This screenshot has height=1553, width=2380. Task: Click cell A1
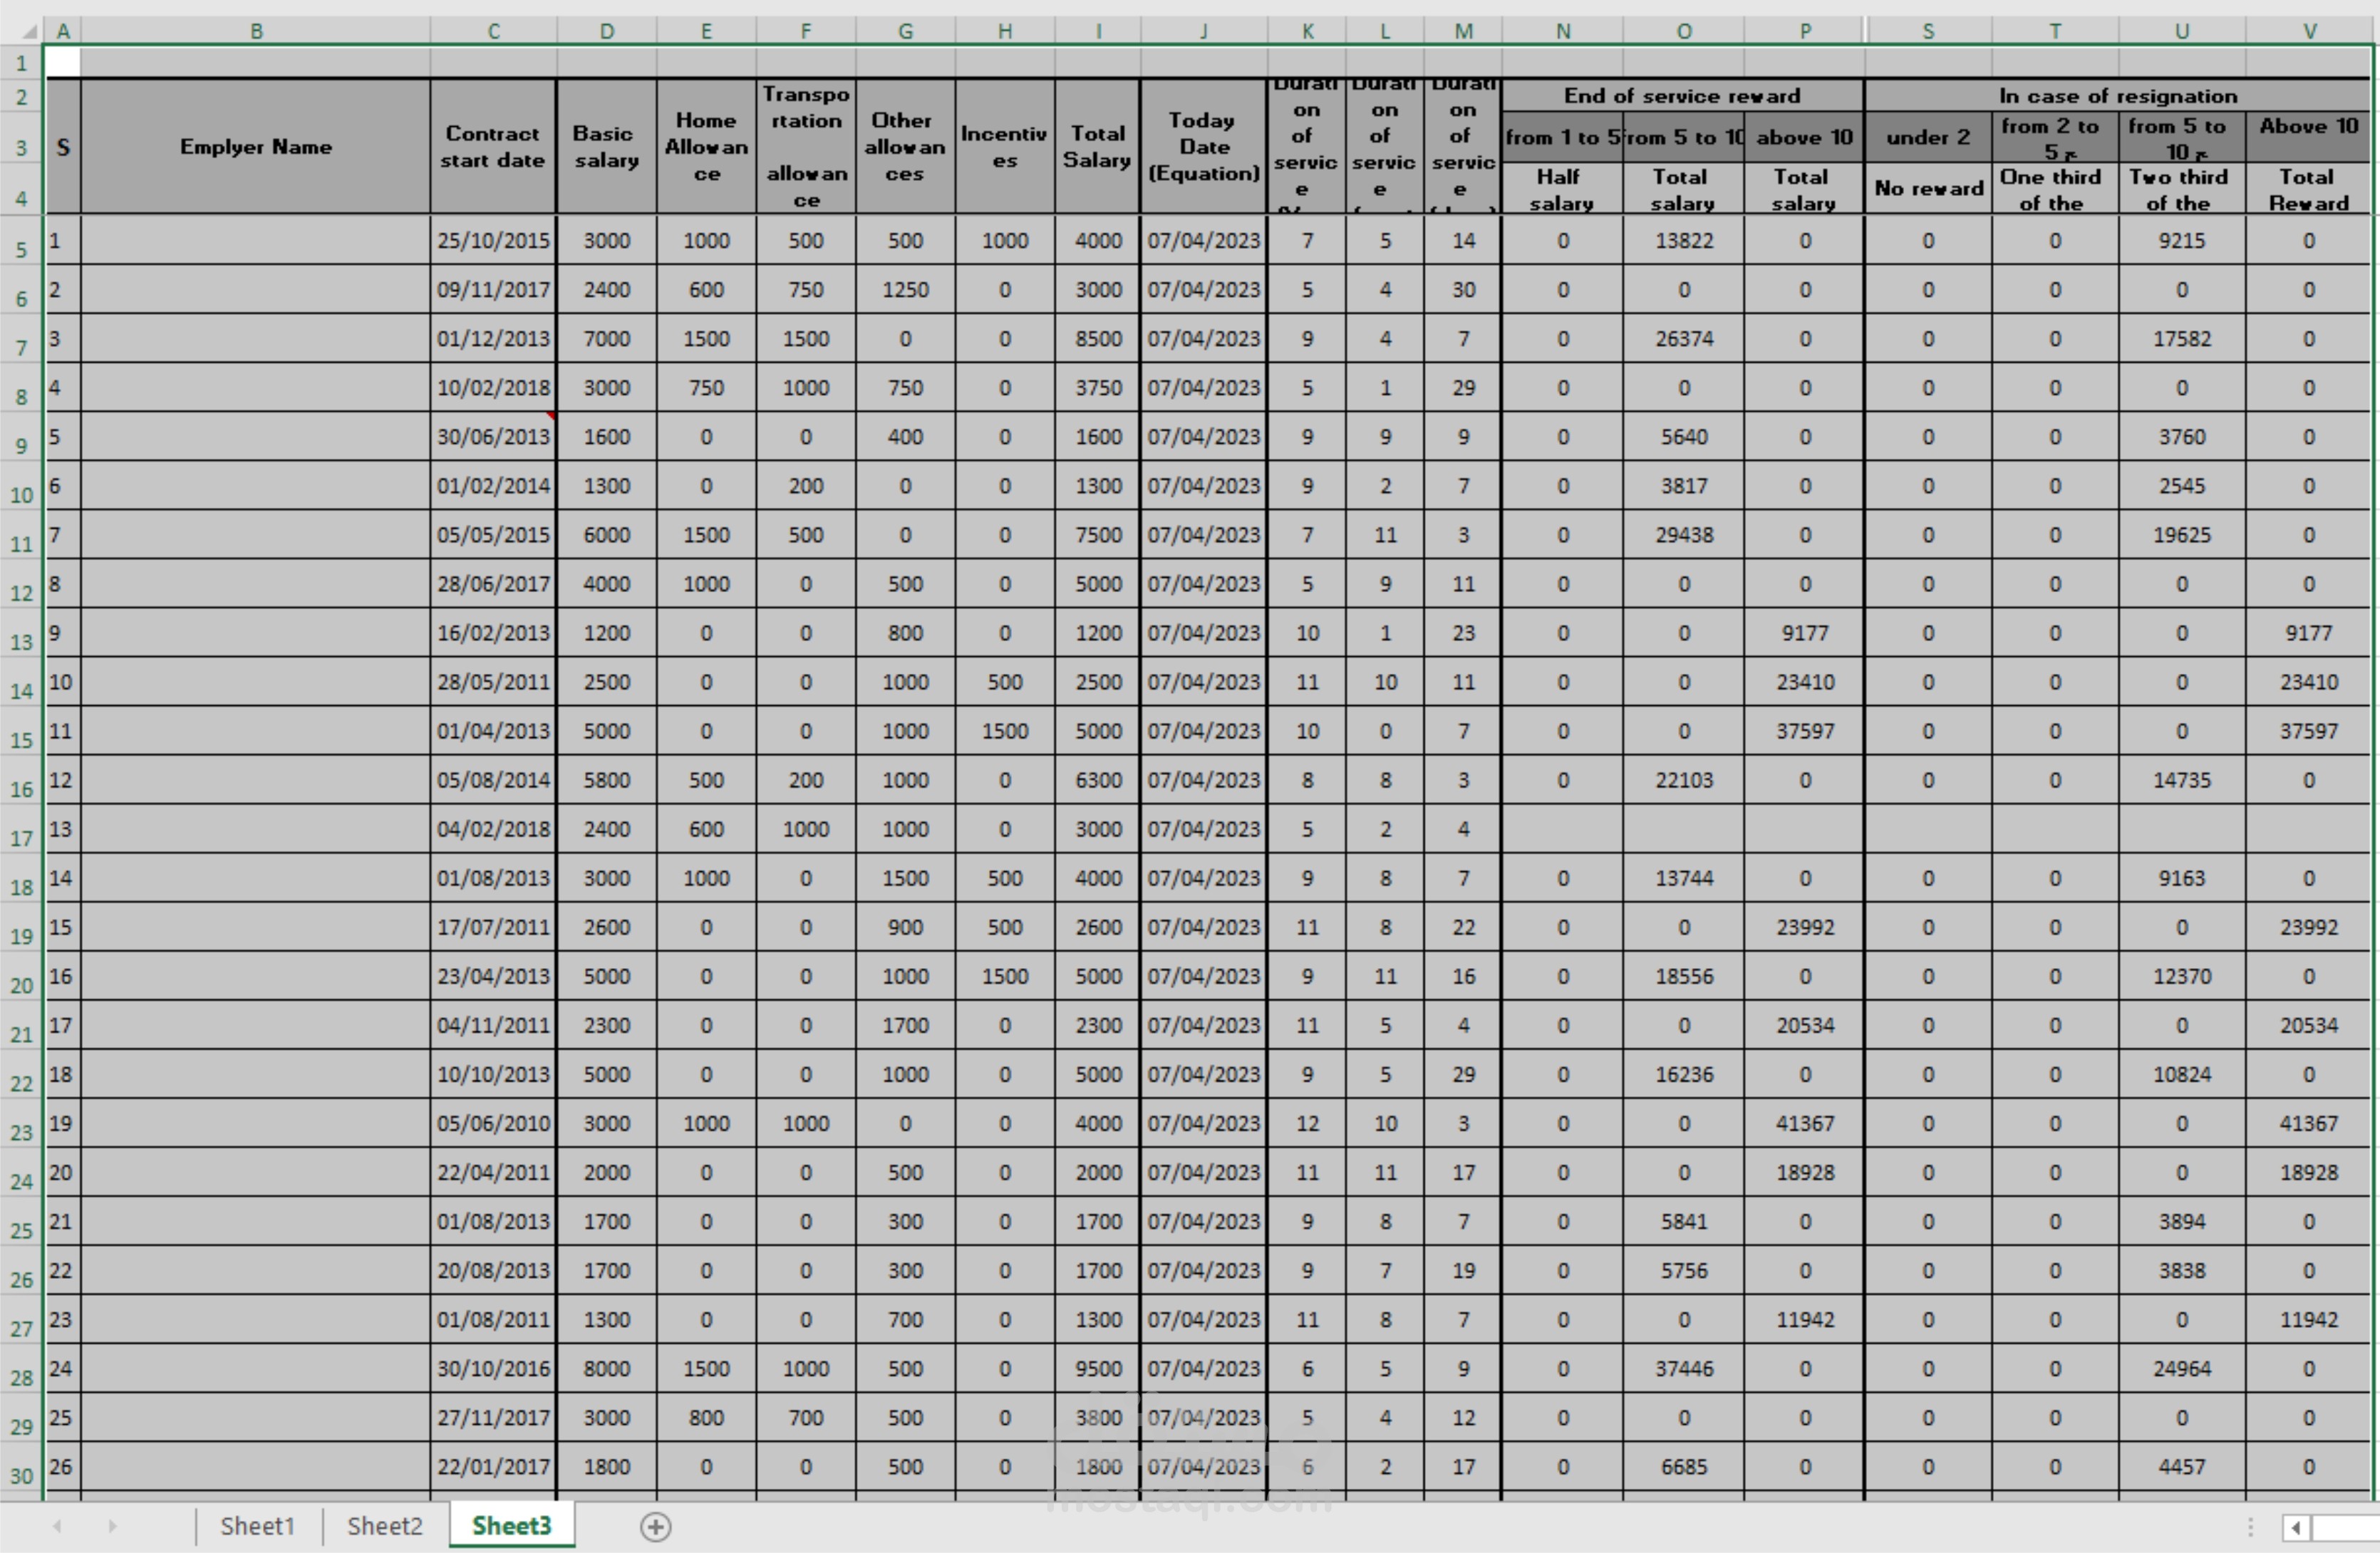pos(62,63)
